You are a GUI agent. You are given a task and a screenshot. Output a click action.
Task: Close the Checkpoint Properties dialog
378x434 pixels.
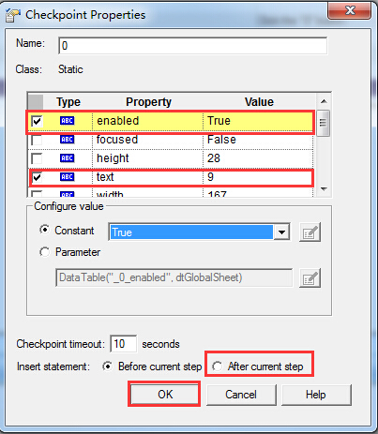coord(350,11)
